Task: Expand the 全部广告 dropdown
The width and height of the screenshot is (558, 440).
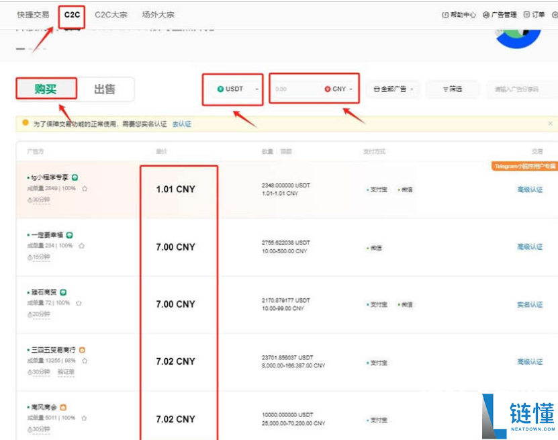Action: pos(393,89)
